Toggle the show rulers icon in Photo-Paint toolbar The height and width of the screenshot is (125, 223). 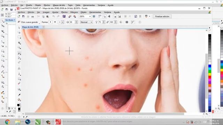[100, 16]
